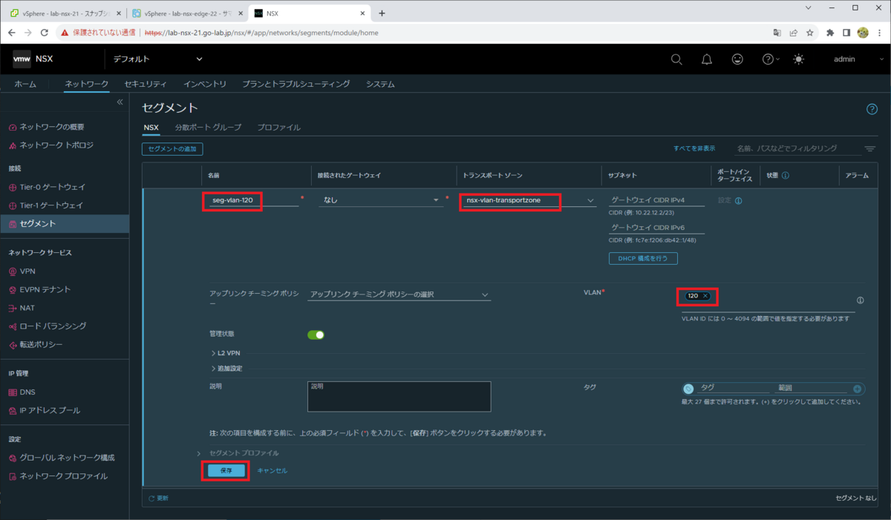Screen dimensions: 891x520
Task: Open a new browser tab with plus
Action: coord(382,13)
